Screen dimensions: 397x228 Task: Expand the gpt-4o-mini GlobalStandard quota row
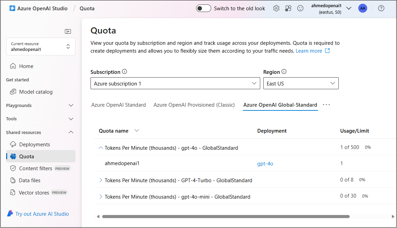pyautogui.click(x=101, y=197)
